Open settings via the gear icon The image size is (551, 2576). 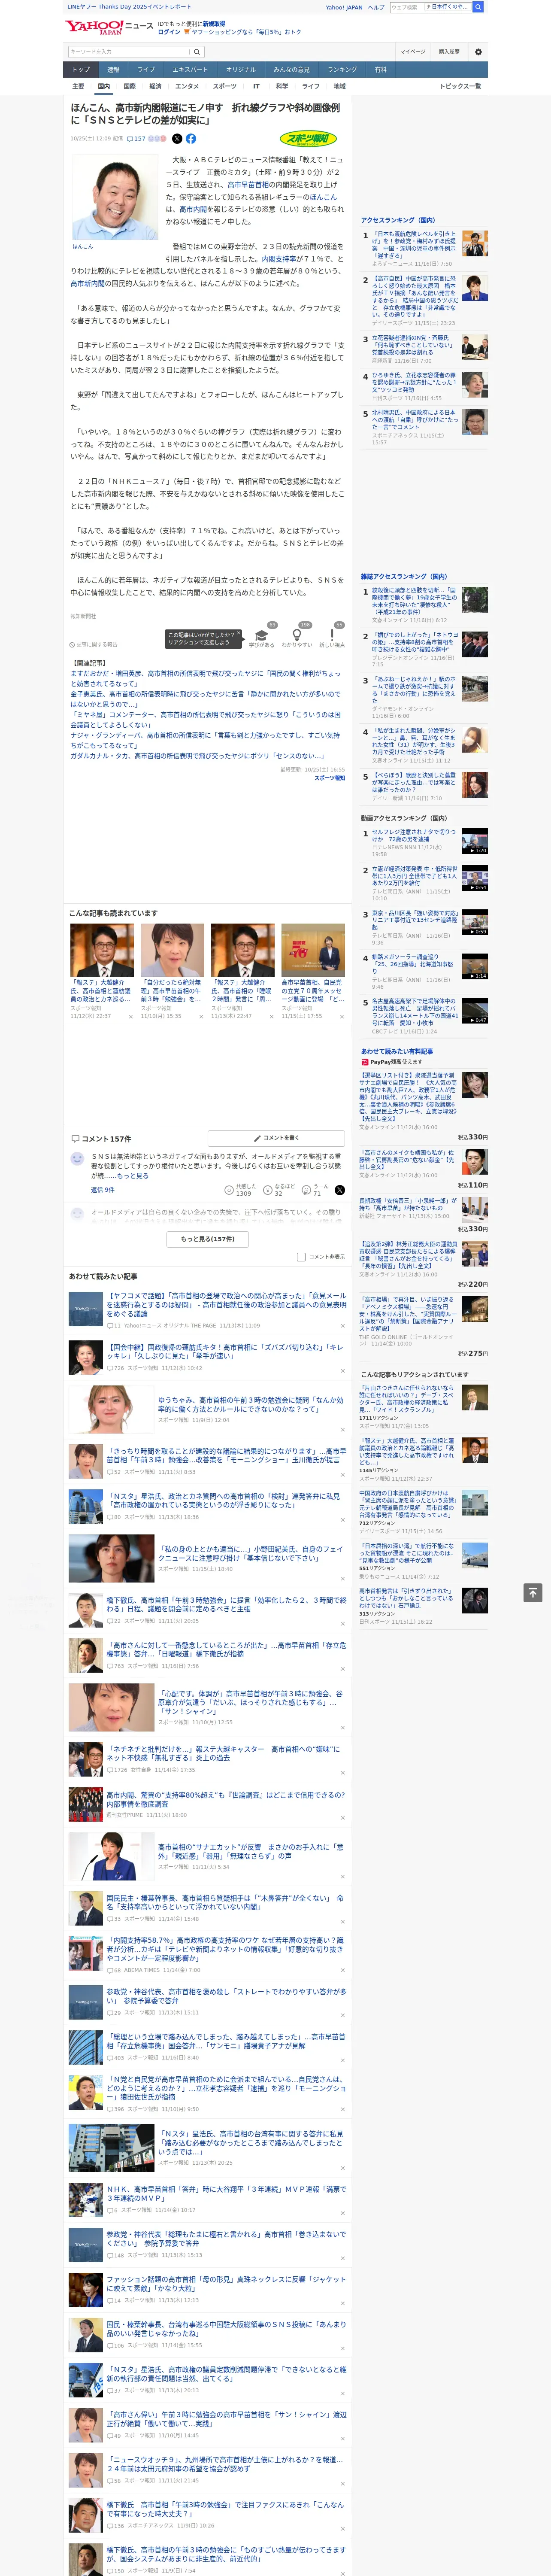[477, 52]
